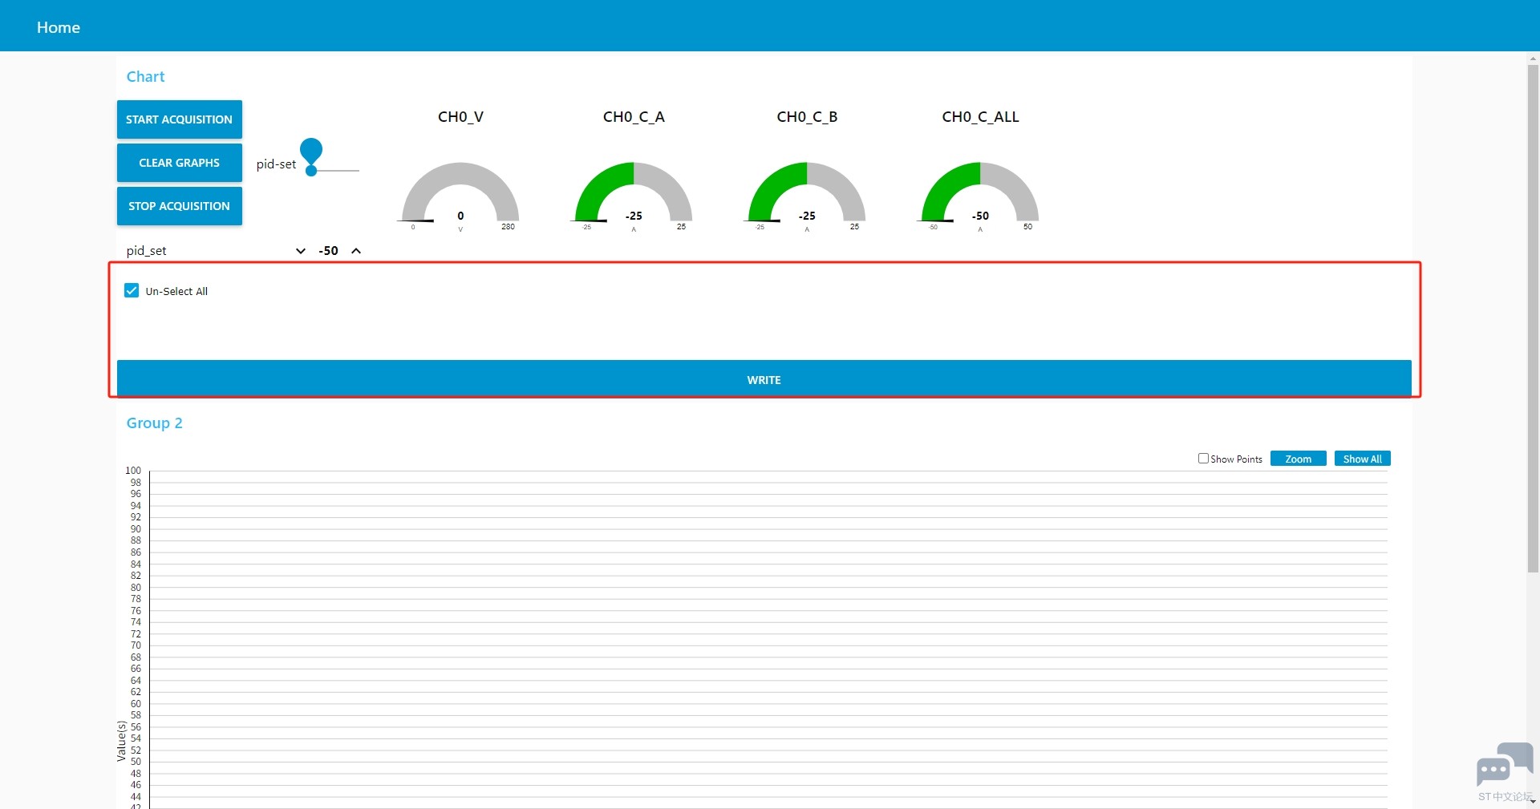Click the Group 2 section heading

tap(154, 423)
